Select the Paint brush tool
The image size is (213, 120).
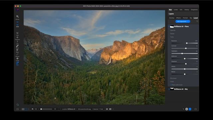click(17, 46)
